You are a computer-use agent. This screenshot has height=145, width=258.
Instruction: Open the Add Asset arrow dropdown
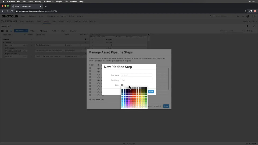(27, 31)
